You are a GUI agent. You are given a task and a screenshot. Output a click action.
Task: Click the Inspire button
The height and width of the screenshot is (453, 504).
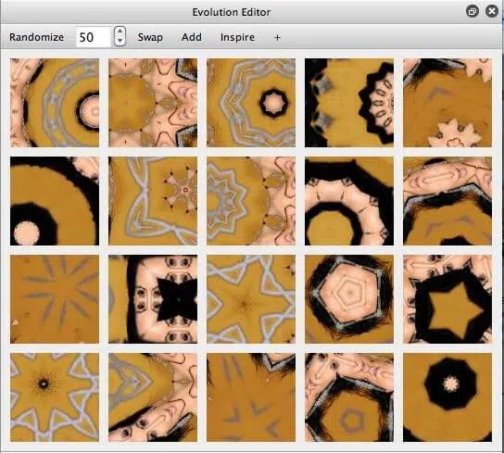237,37
